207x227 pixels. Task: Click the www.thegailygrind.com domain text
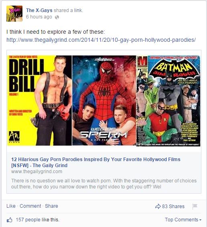[x=37, y=172]
